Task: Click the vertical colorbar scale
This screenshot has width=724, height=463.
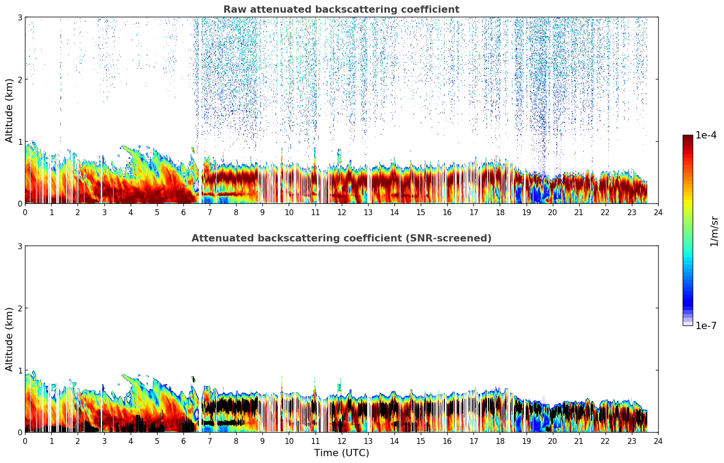Action: 688,230
